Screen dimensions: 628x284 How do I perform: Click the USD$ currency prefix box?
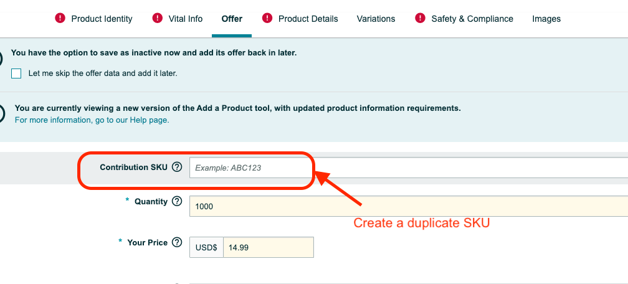tap(206, 247)
